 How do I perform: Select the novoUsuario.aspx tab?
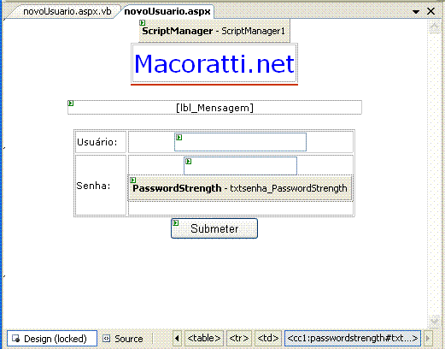click(x=167, y=11)
